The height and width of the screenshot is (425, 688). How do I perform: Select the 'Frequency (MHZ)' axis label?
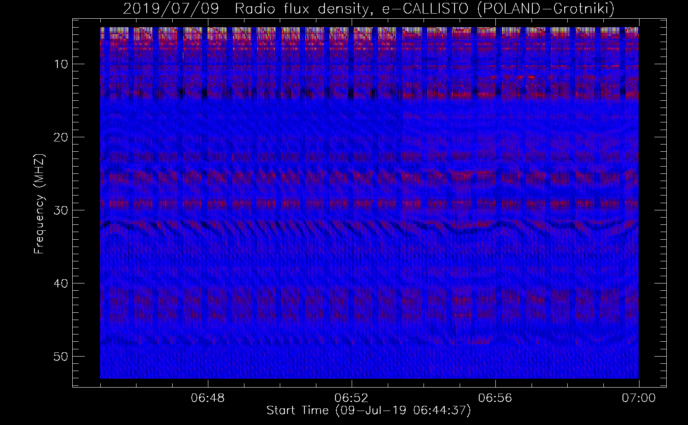[39, 204]
